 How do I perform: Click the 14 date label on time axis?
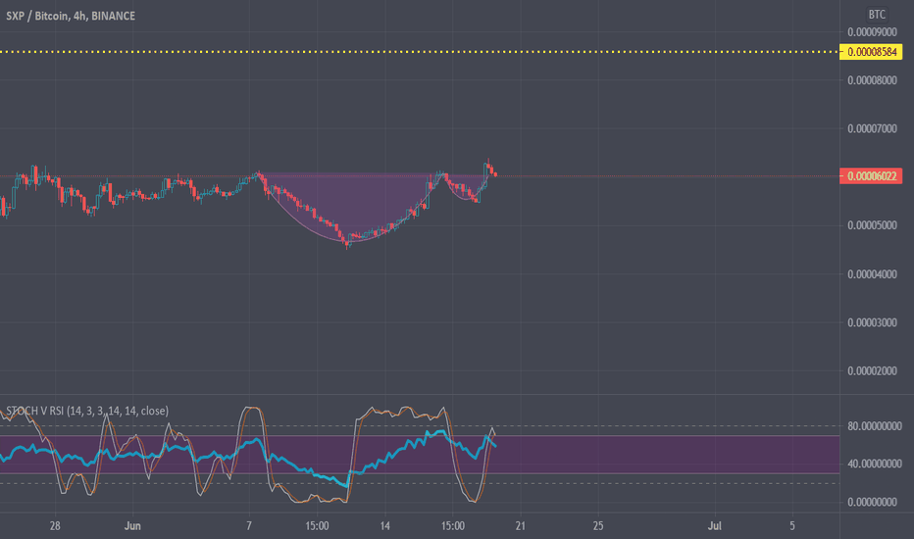click(x=384, y=526)
